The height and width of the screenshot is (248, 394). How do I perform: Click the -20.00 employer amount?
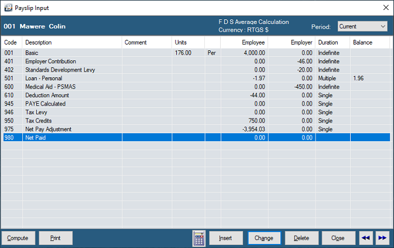point(304,70)
